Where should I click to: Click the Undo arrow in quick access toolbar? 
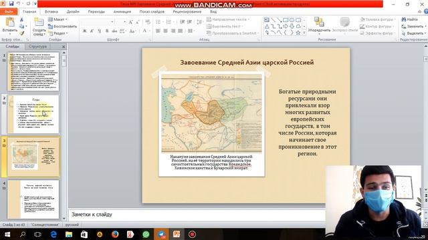click(x=19, y=4)
